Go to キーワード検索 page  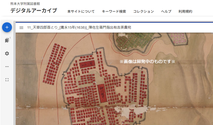114,12
